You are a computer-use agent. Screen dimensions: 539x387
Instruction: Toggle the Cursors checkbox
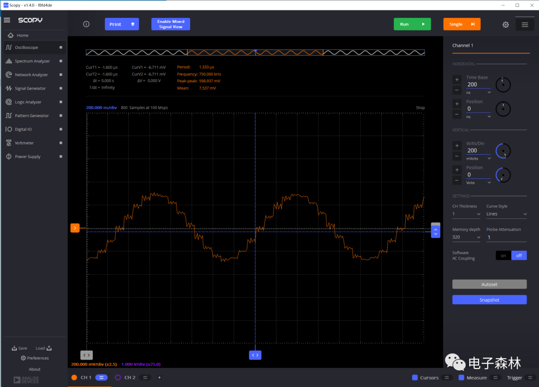[415, 378]
